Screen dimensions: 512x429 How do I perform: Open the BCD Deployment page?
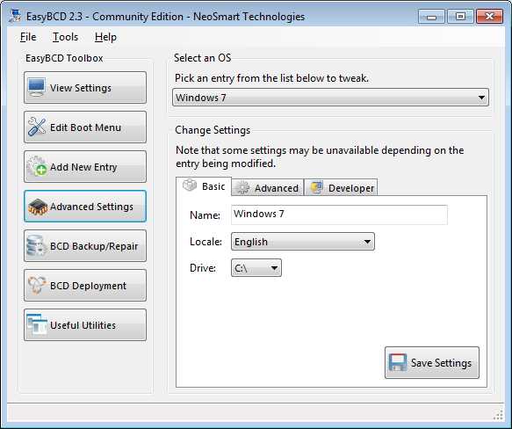(x=85, y=286)
